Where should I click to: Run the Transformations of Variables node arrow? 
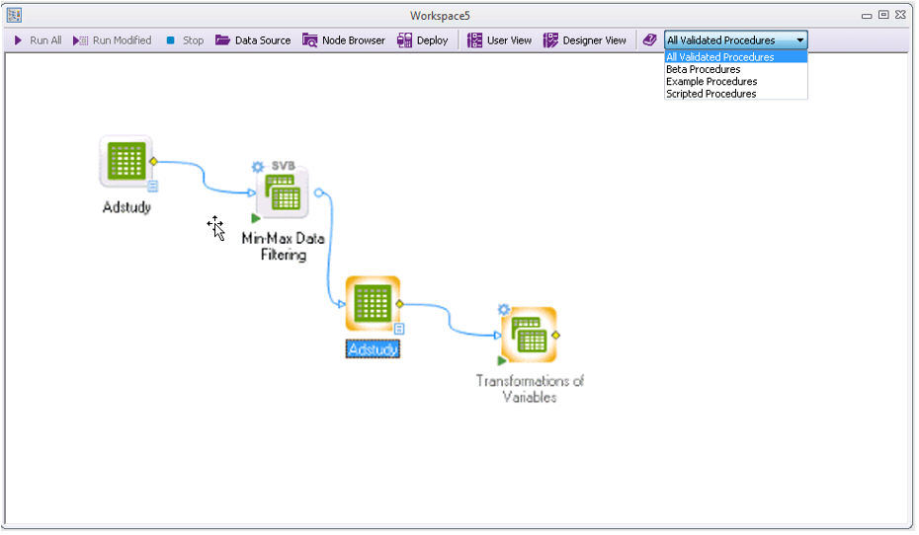click(502, 360)
